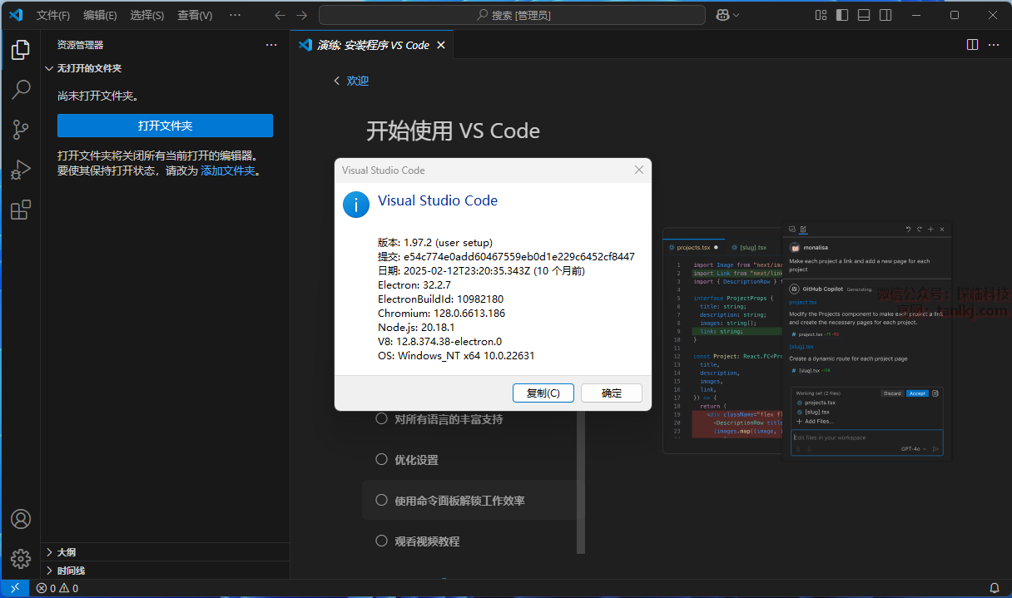
Task: Open the 选择(S) menu
Action: coord(147,15)
